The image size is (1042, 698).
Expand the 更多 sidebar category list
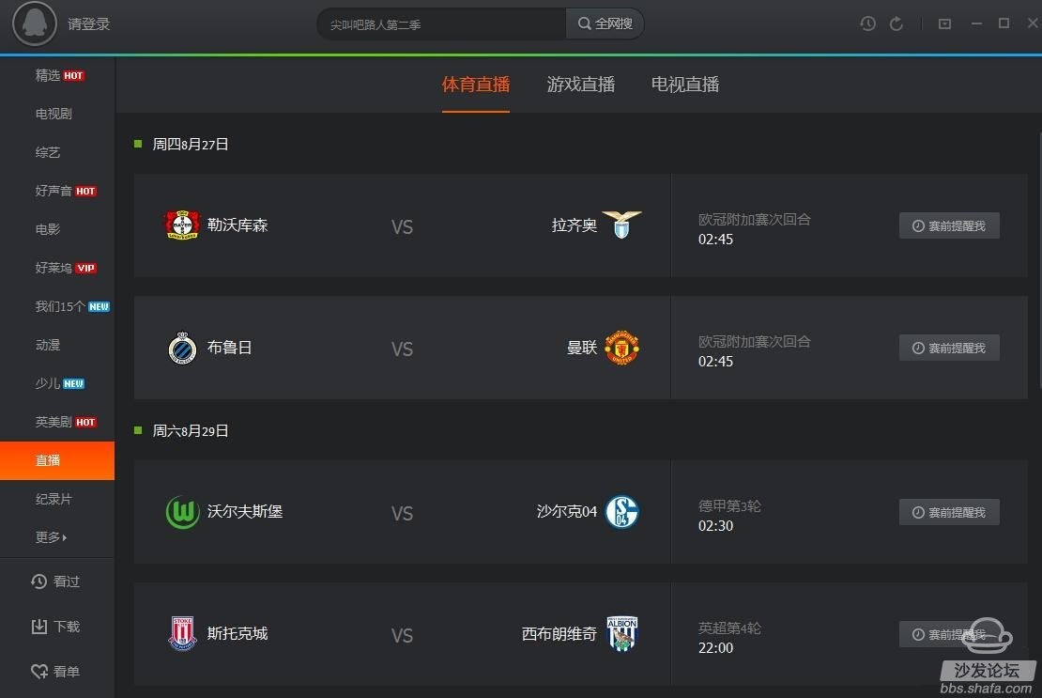52,537
